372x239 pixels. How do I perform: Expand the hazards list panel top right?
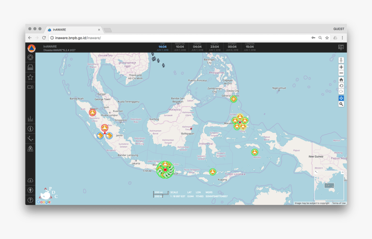click(x=341, y=47)
